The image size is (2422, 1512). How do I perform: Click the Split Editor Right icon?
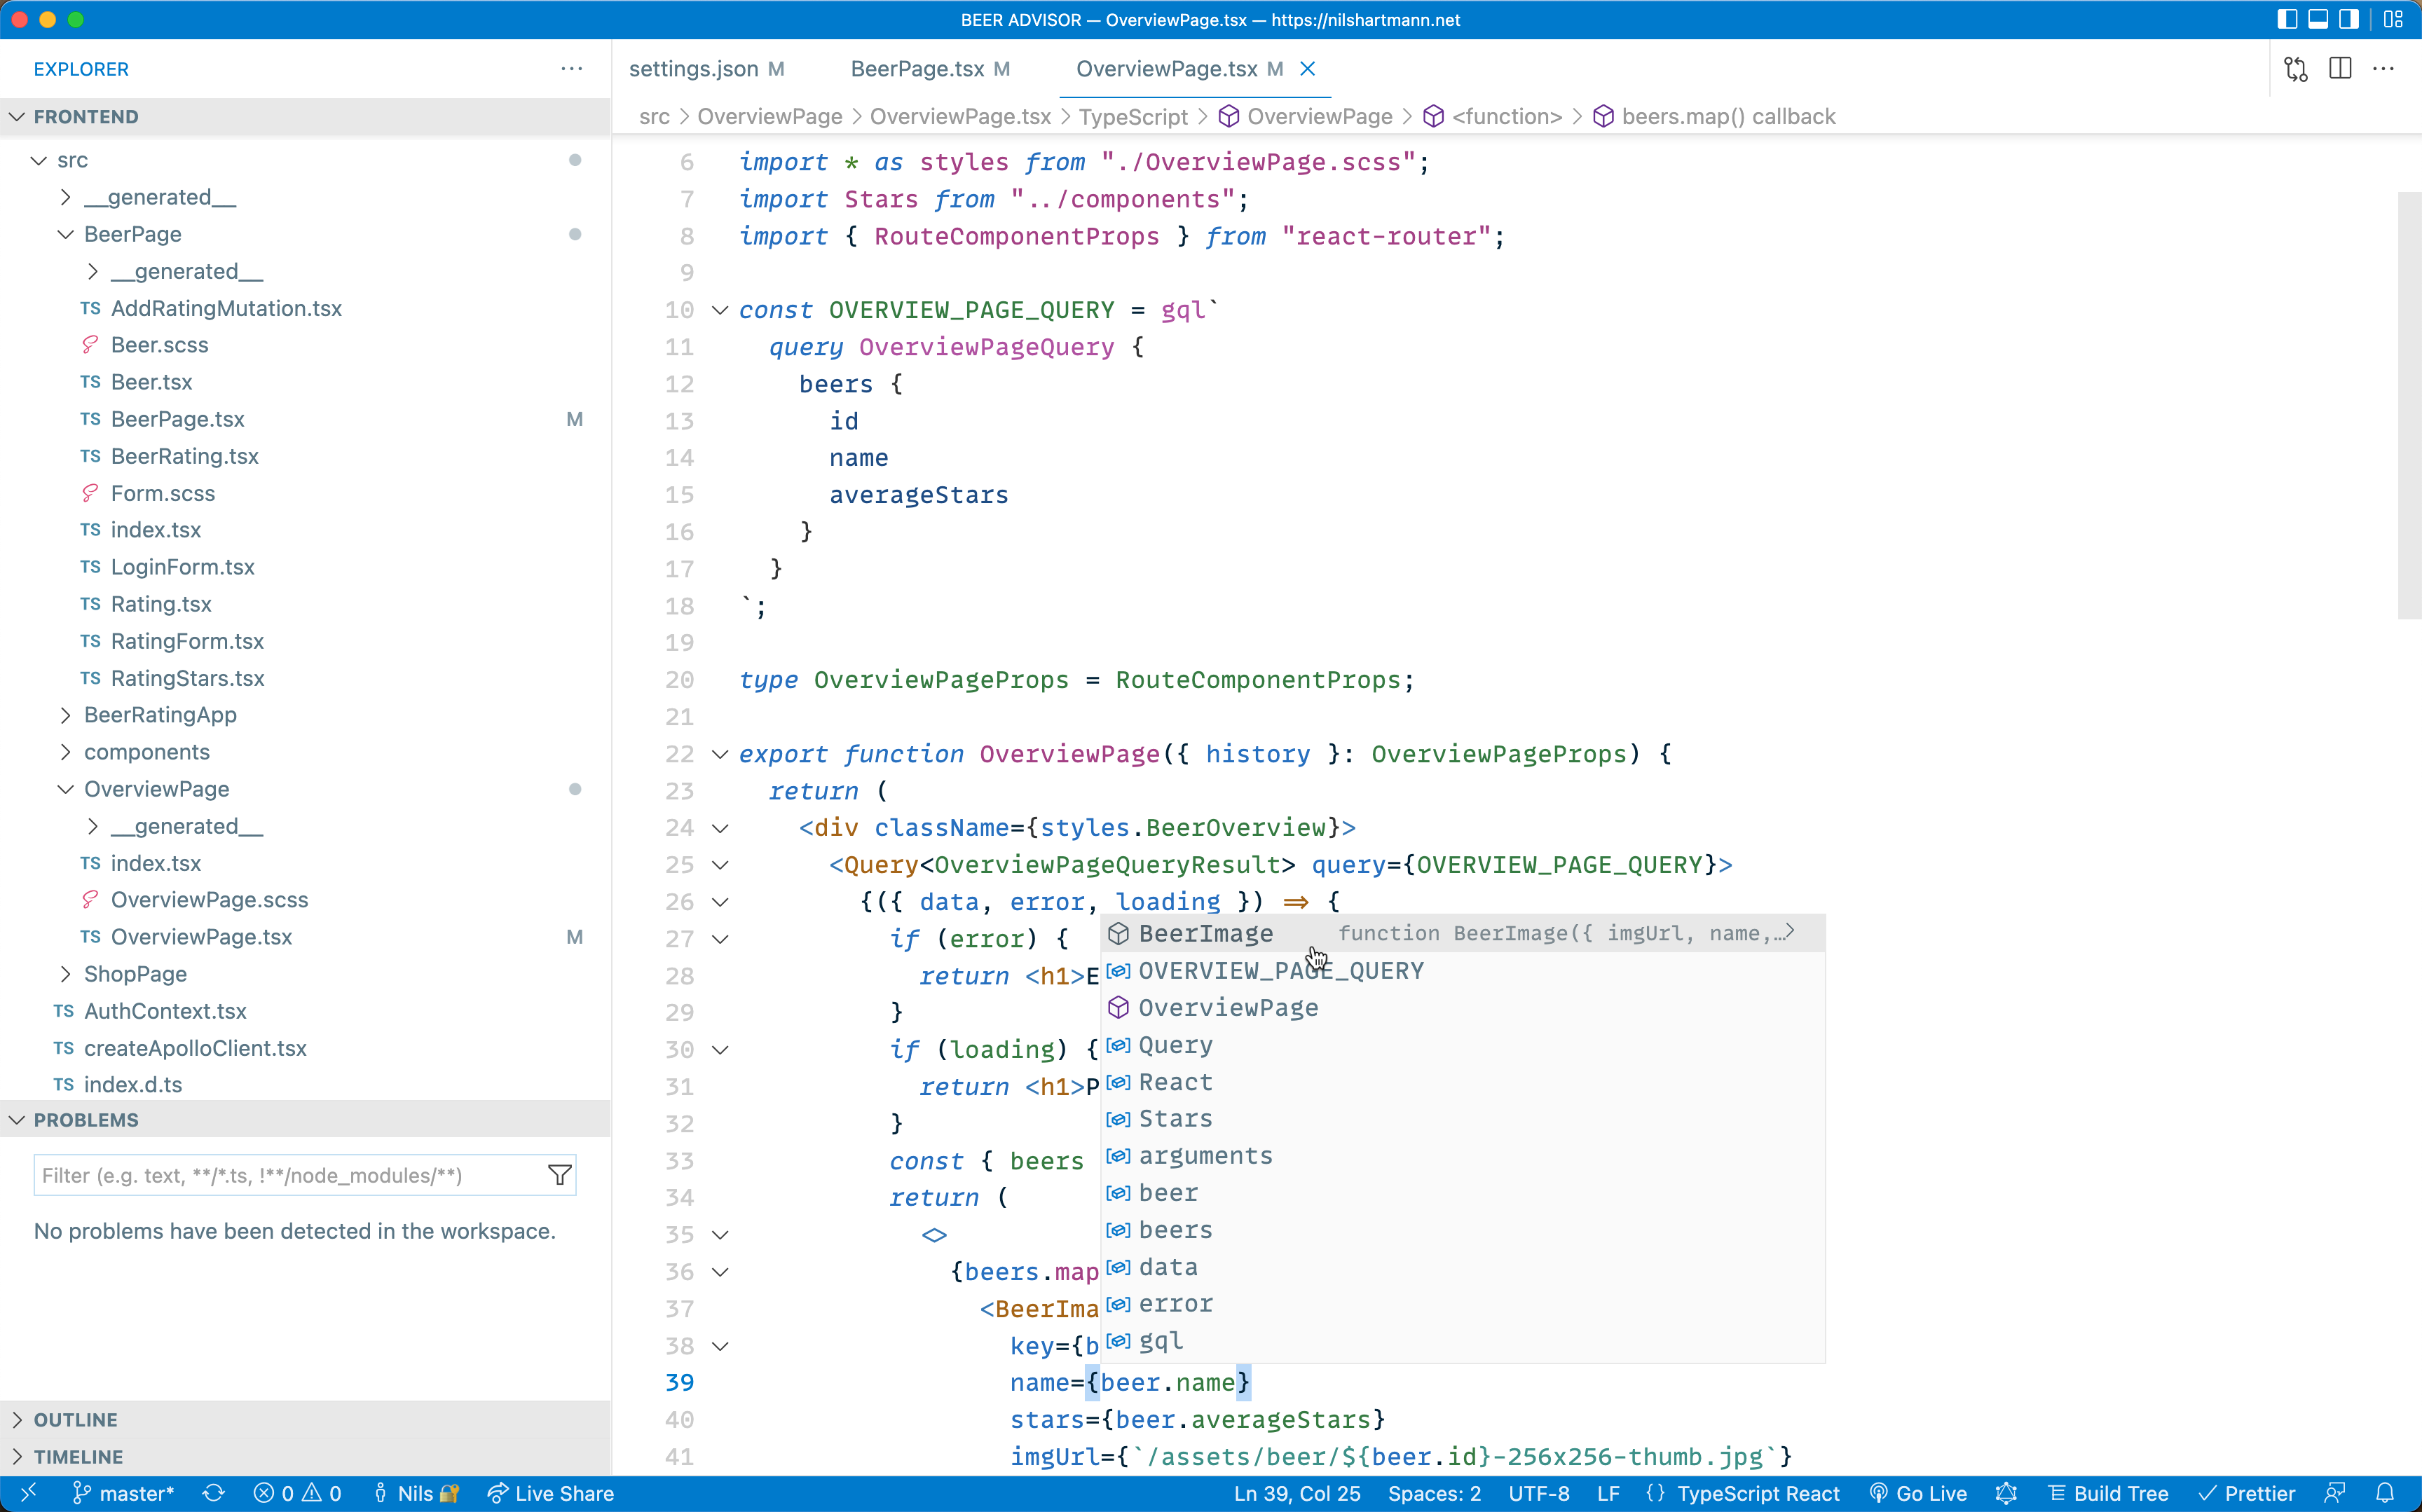point(2340,69)
